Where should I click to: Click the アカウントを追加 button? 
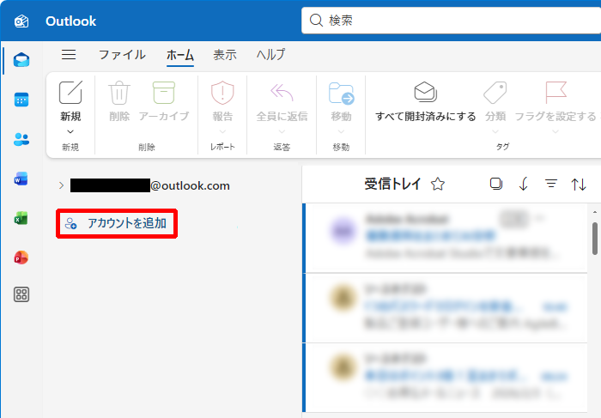[x=117, y=223]
